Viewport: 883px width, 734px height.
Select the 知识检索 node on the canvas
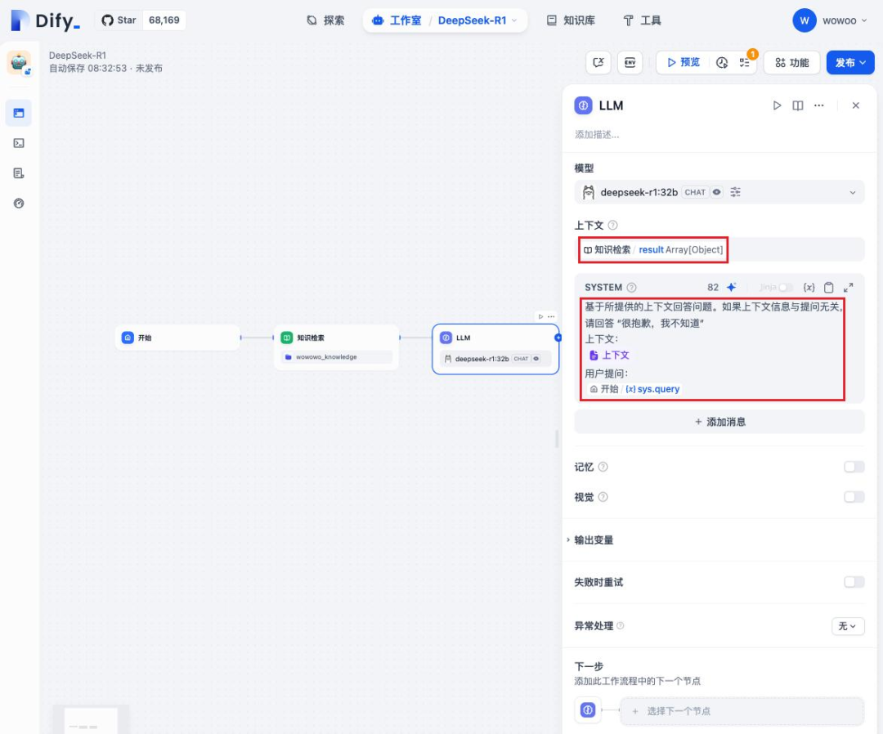[336, 347]
